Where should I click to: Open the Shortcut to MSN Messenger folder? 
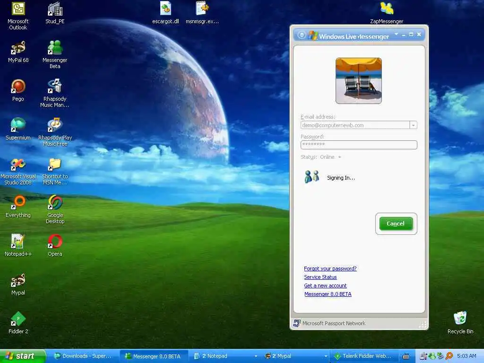pos(55,171)
